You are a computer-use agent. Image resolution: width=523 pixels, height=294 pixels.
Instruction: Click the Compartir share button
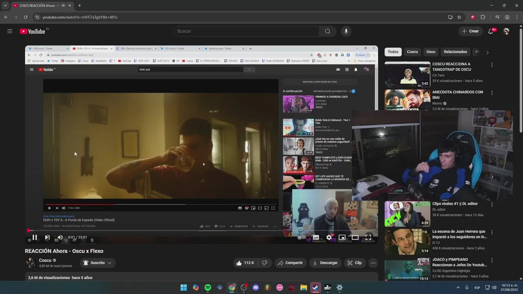point(290,263)
